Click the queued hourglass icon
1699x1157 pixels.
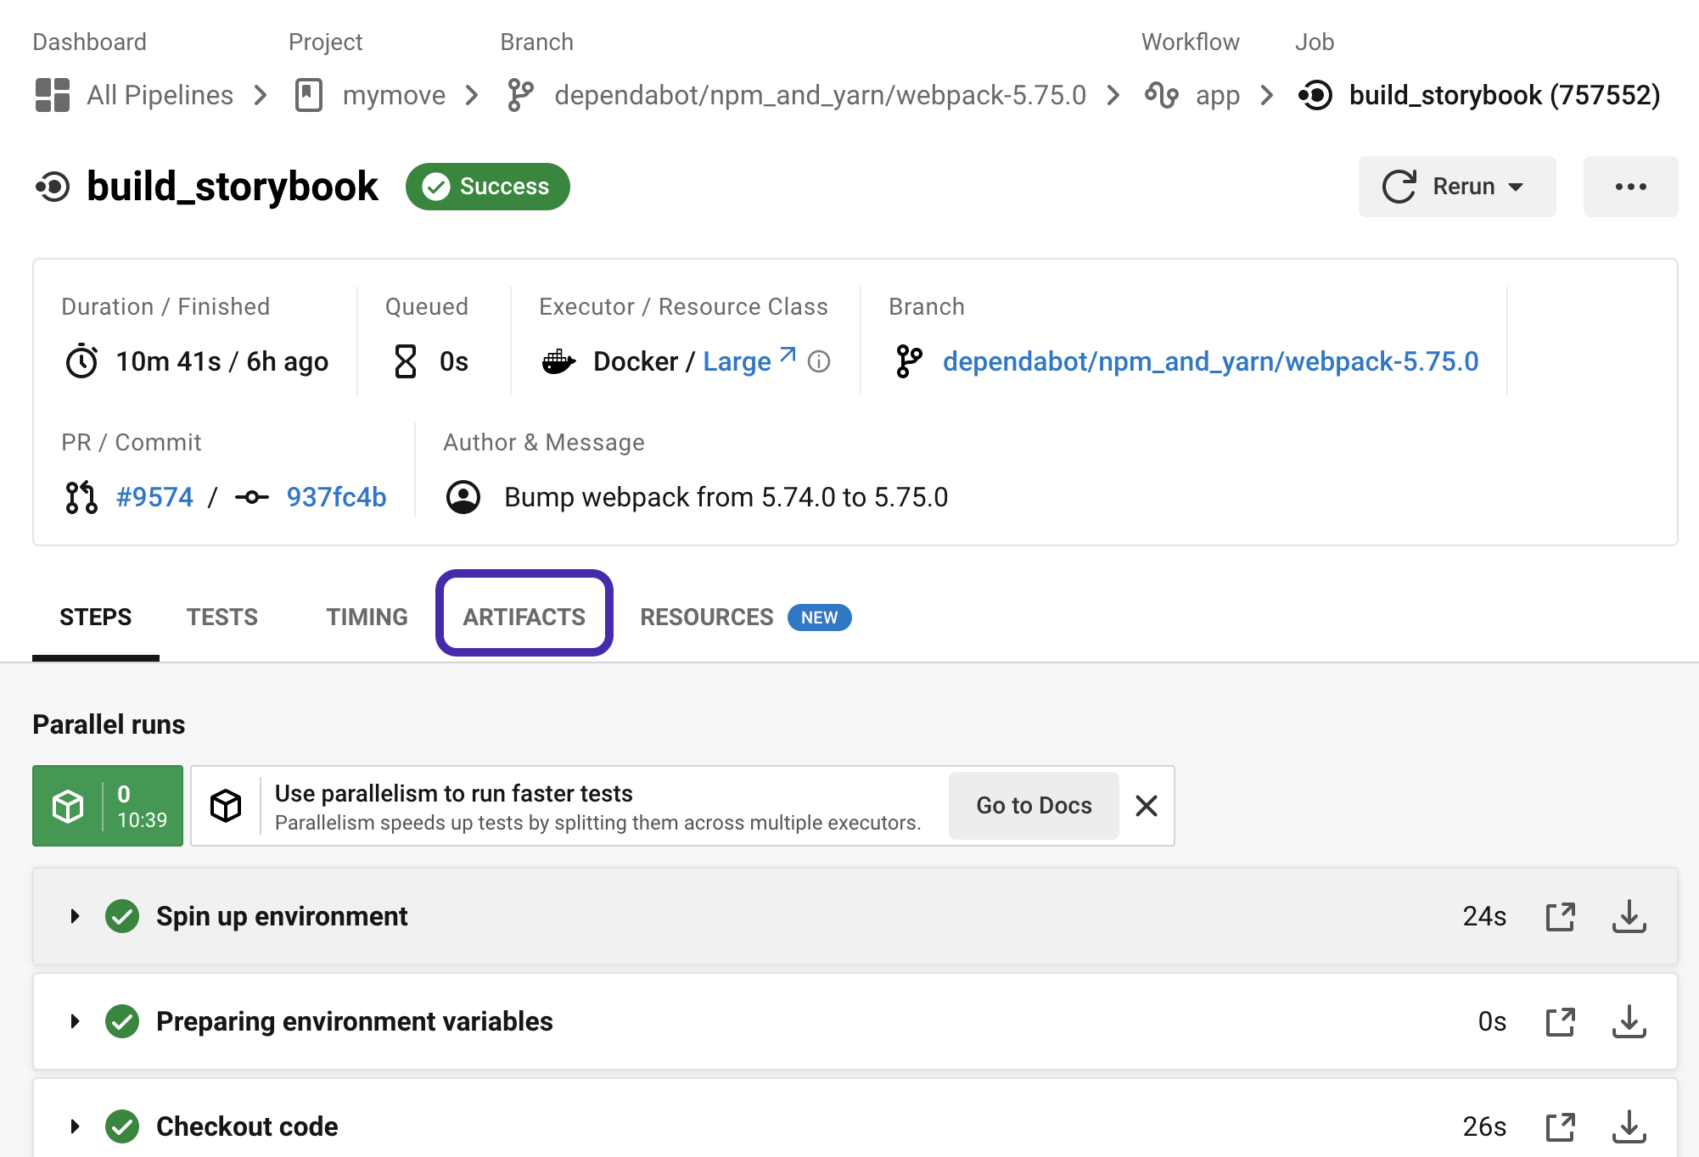(406, 361)
